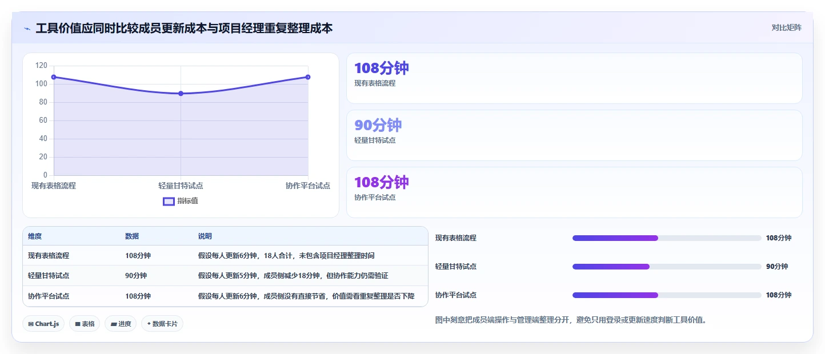Click the chart data point for 轻量甘特试点
This screenshot has width=825, height=354.
coord(181,94)
